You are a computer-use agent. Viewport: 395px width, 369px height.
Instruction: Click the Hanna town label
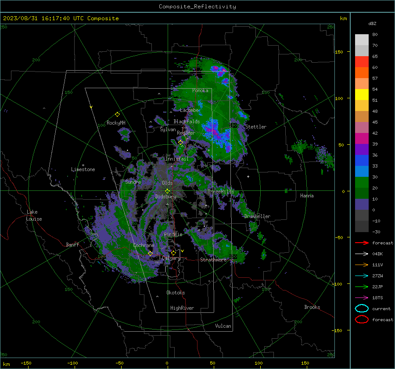click(x=307, y=196)
